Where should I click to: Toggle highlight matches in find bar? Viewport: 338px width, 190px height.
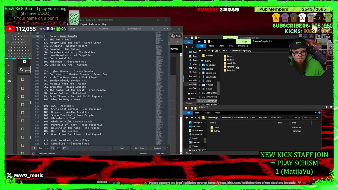[65, 148]
